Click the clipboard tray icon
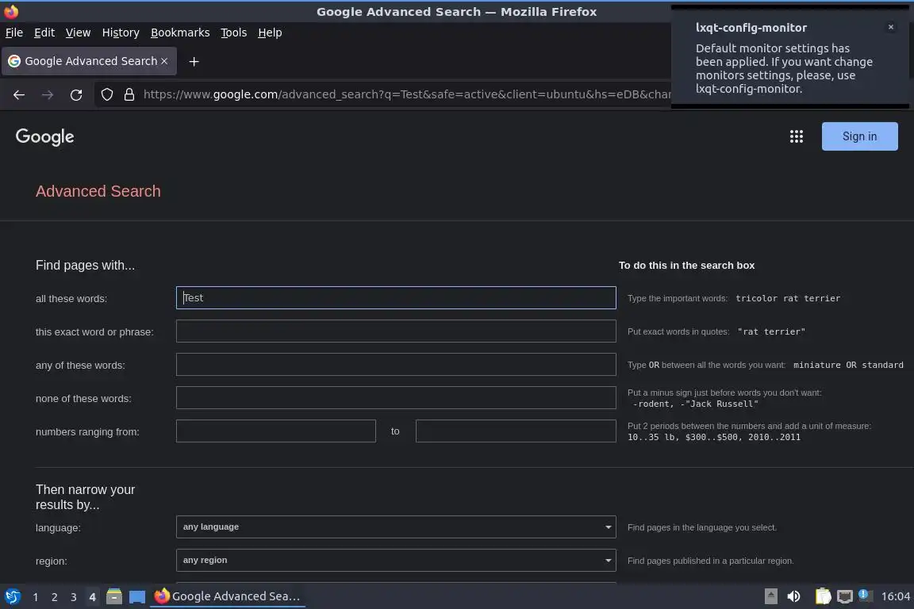914x609 pixels. coord(823,596)
